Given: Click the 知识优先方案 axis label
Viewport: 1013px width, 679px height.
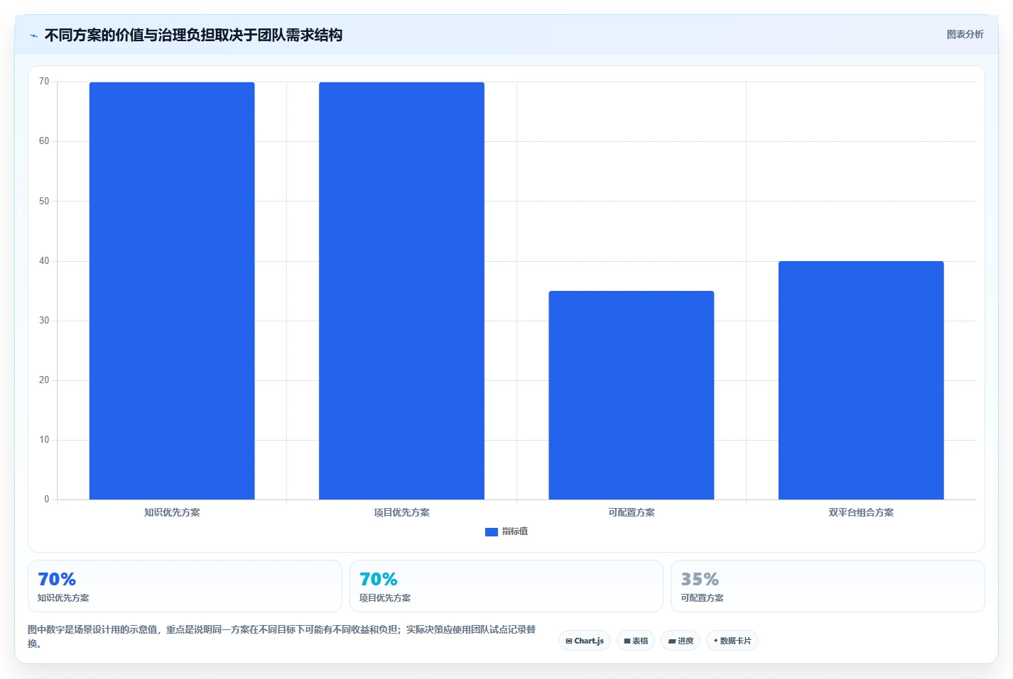Looking at the screenshot, I should click(x=172, y=512).
